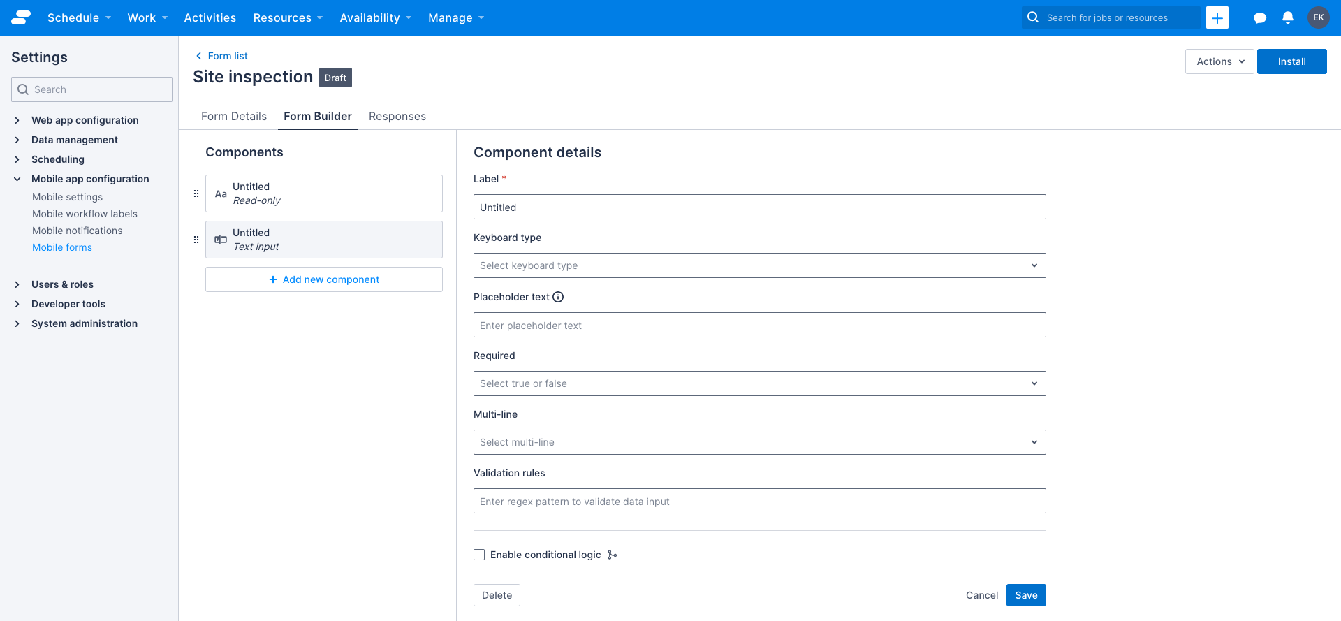Open Mobile notifications settings

[x=77, y=231]
